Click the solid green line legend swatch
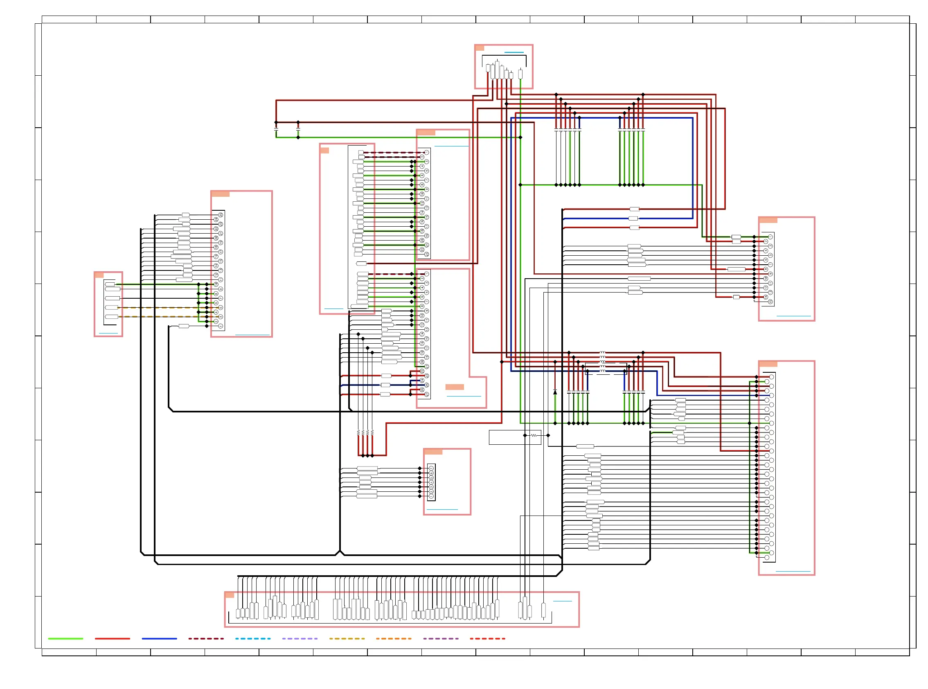Viewport: 928px width, 689px height. pyautogui.click(x=65, y=639)
